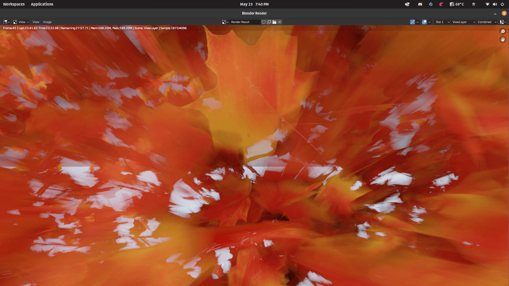Expand the overlay options arrow
This screenshot has height=286, width=509.
point(429,22)
